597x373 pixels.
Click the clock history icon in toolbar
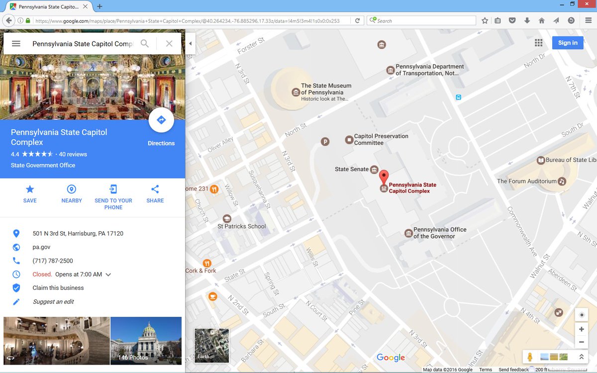coord(571,21)
